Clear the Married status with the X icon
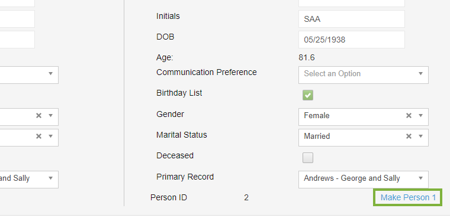The width and height of the screenshot is (450, 218). tap(409, 136)
